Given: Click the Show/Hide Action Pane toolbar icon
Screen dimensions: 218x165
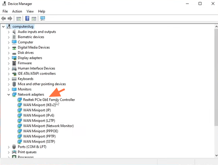Looking at the screenshot, I should point(34,18).
